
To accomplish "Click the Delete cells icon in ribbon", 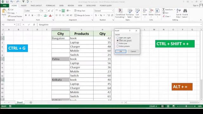I will pyautogui.click(x=151, y=11).
